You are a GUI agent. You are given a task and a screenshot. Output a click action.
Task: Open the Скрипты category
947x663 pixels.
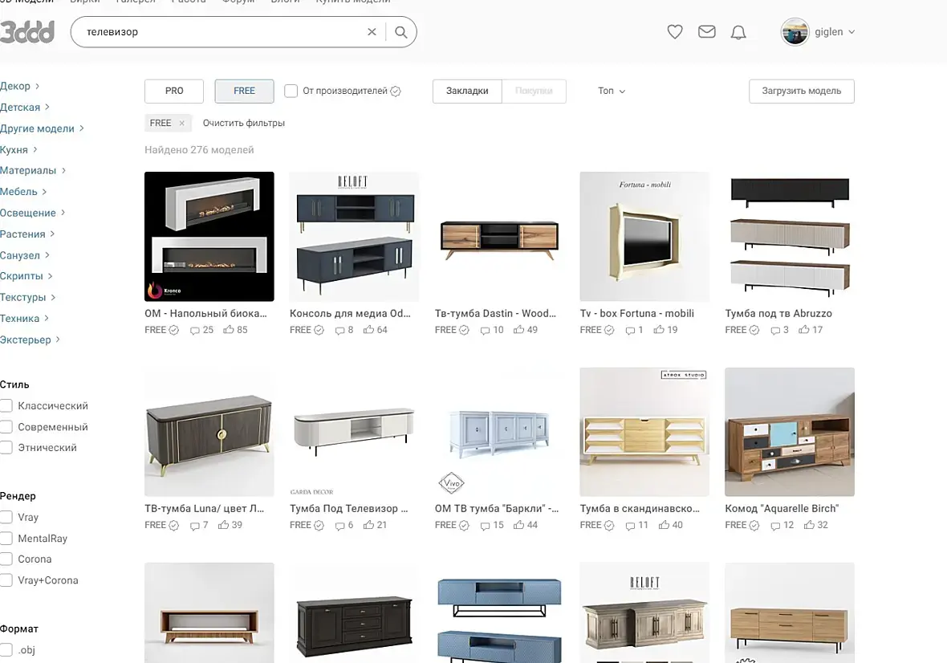point(26,276)
